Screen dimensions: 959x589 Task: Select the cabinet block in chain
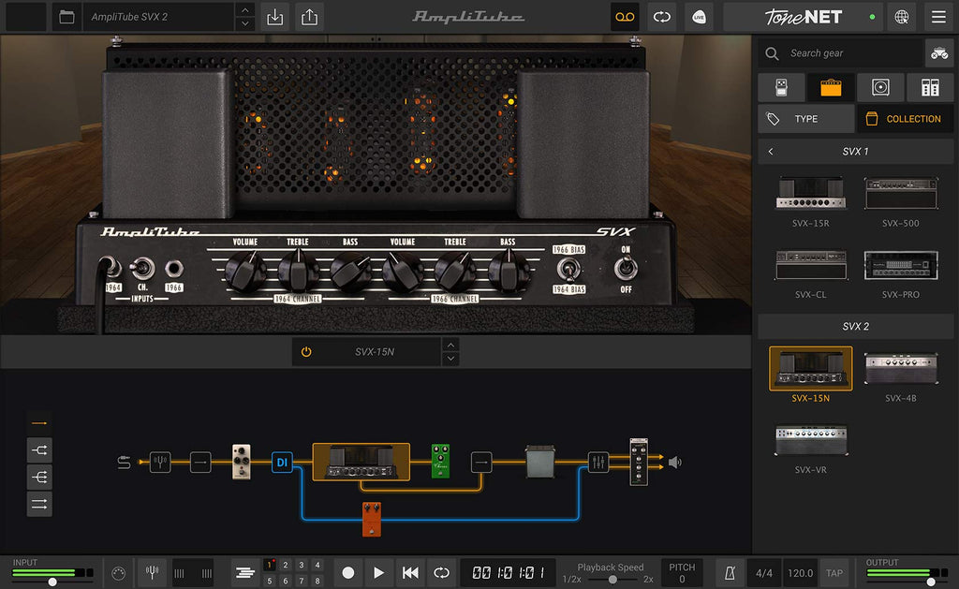tap(540, 462)
